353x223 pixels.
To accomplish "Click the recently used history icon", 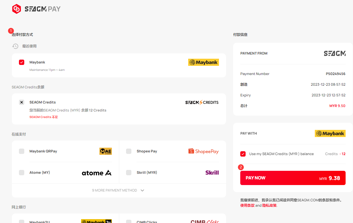I will 15,46.
